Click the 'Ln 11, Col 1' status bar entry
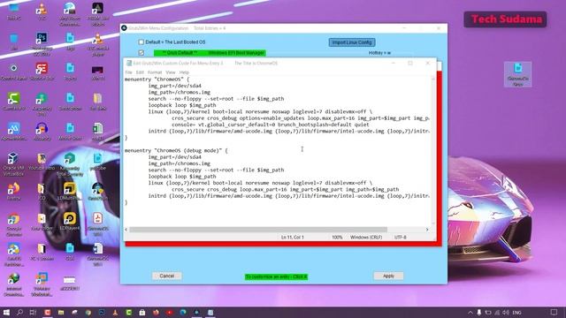The height and width of the screenshot is (318, 566). tap(293, 238)
